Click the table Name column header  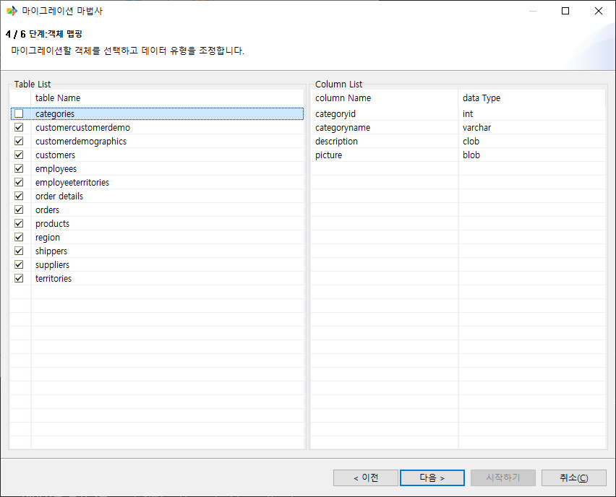click(58, 98)
